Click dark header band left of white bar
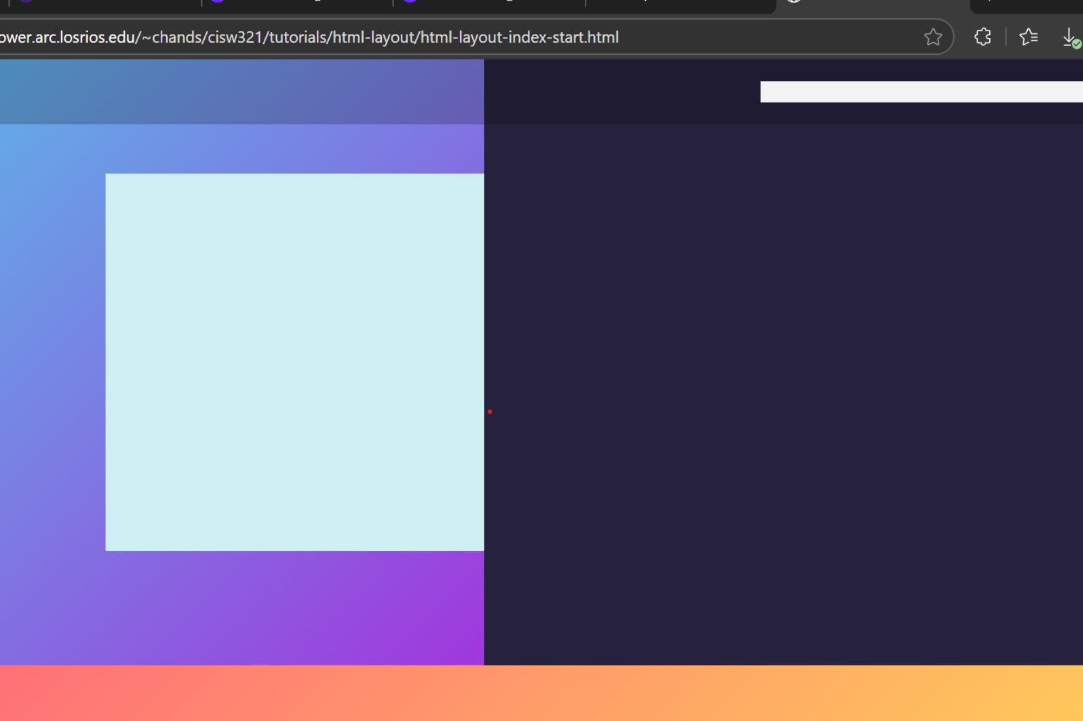The image size is (1083, 721). point(622,92)
